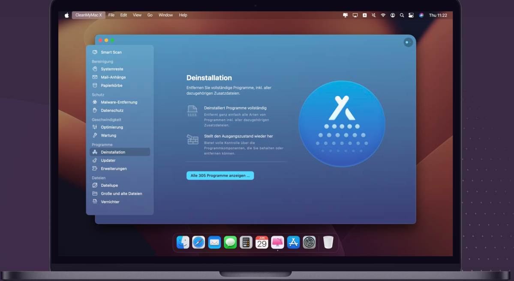
Task: Open the Edit menu
Action: click(123, 15)
